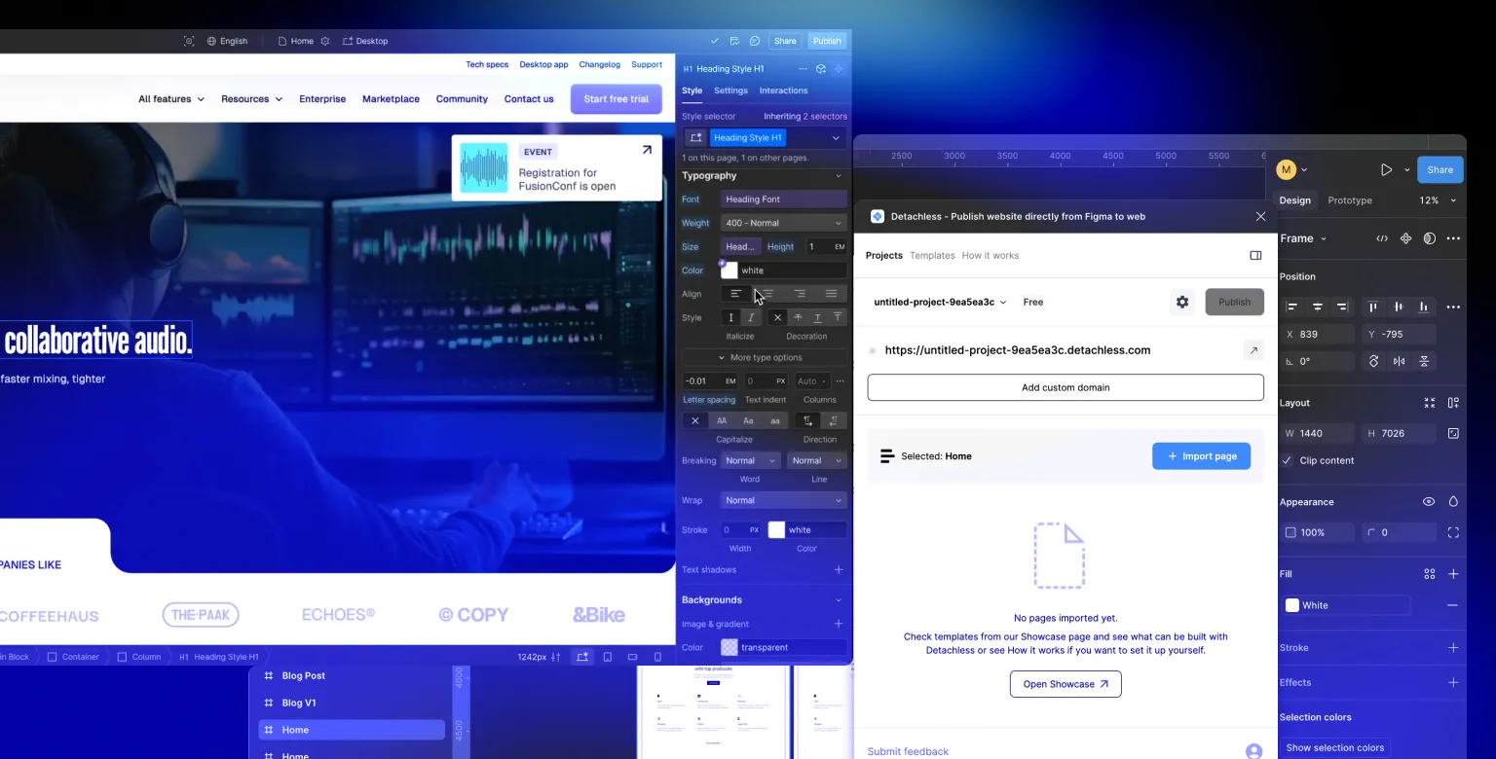Viewport: 1496px width, 759px height.
Task: Click the Open Showcase button
Action: (1066, 684)
